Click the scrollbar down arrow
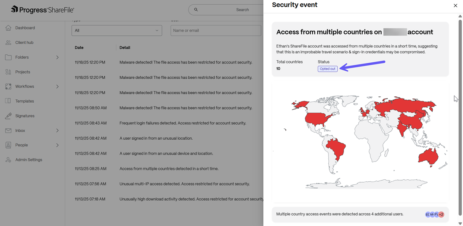Image resolution: width=463 pixels, height=226 pixels. coord(460,223)
